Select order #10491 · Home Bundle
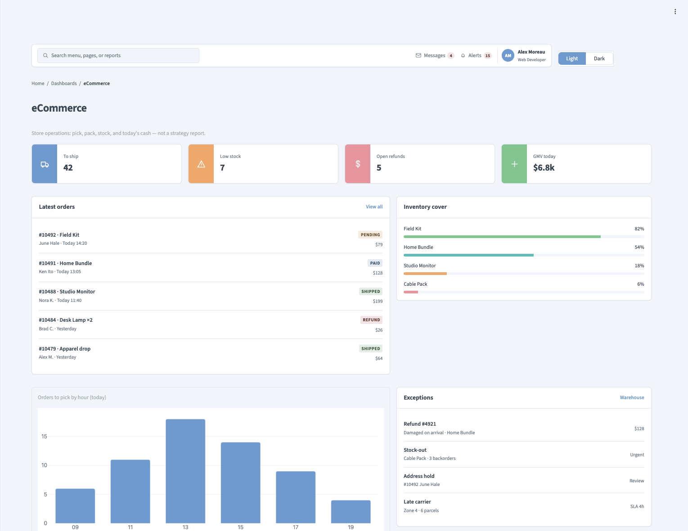The width and height of the screenshot is (688, 531). tap(211, 268)
